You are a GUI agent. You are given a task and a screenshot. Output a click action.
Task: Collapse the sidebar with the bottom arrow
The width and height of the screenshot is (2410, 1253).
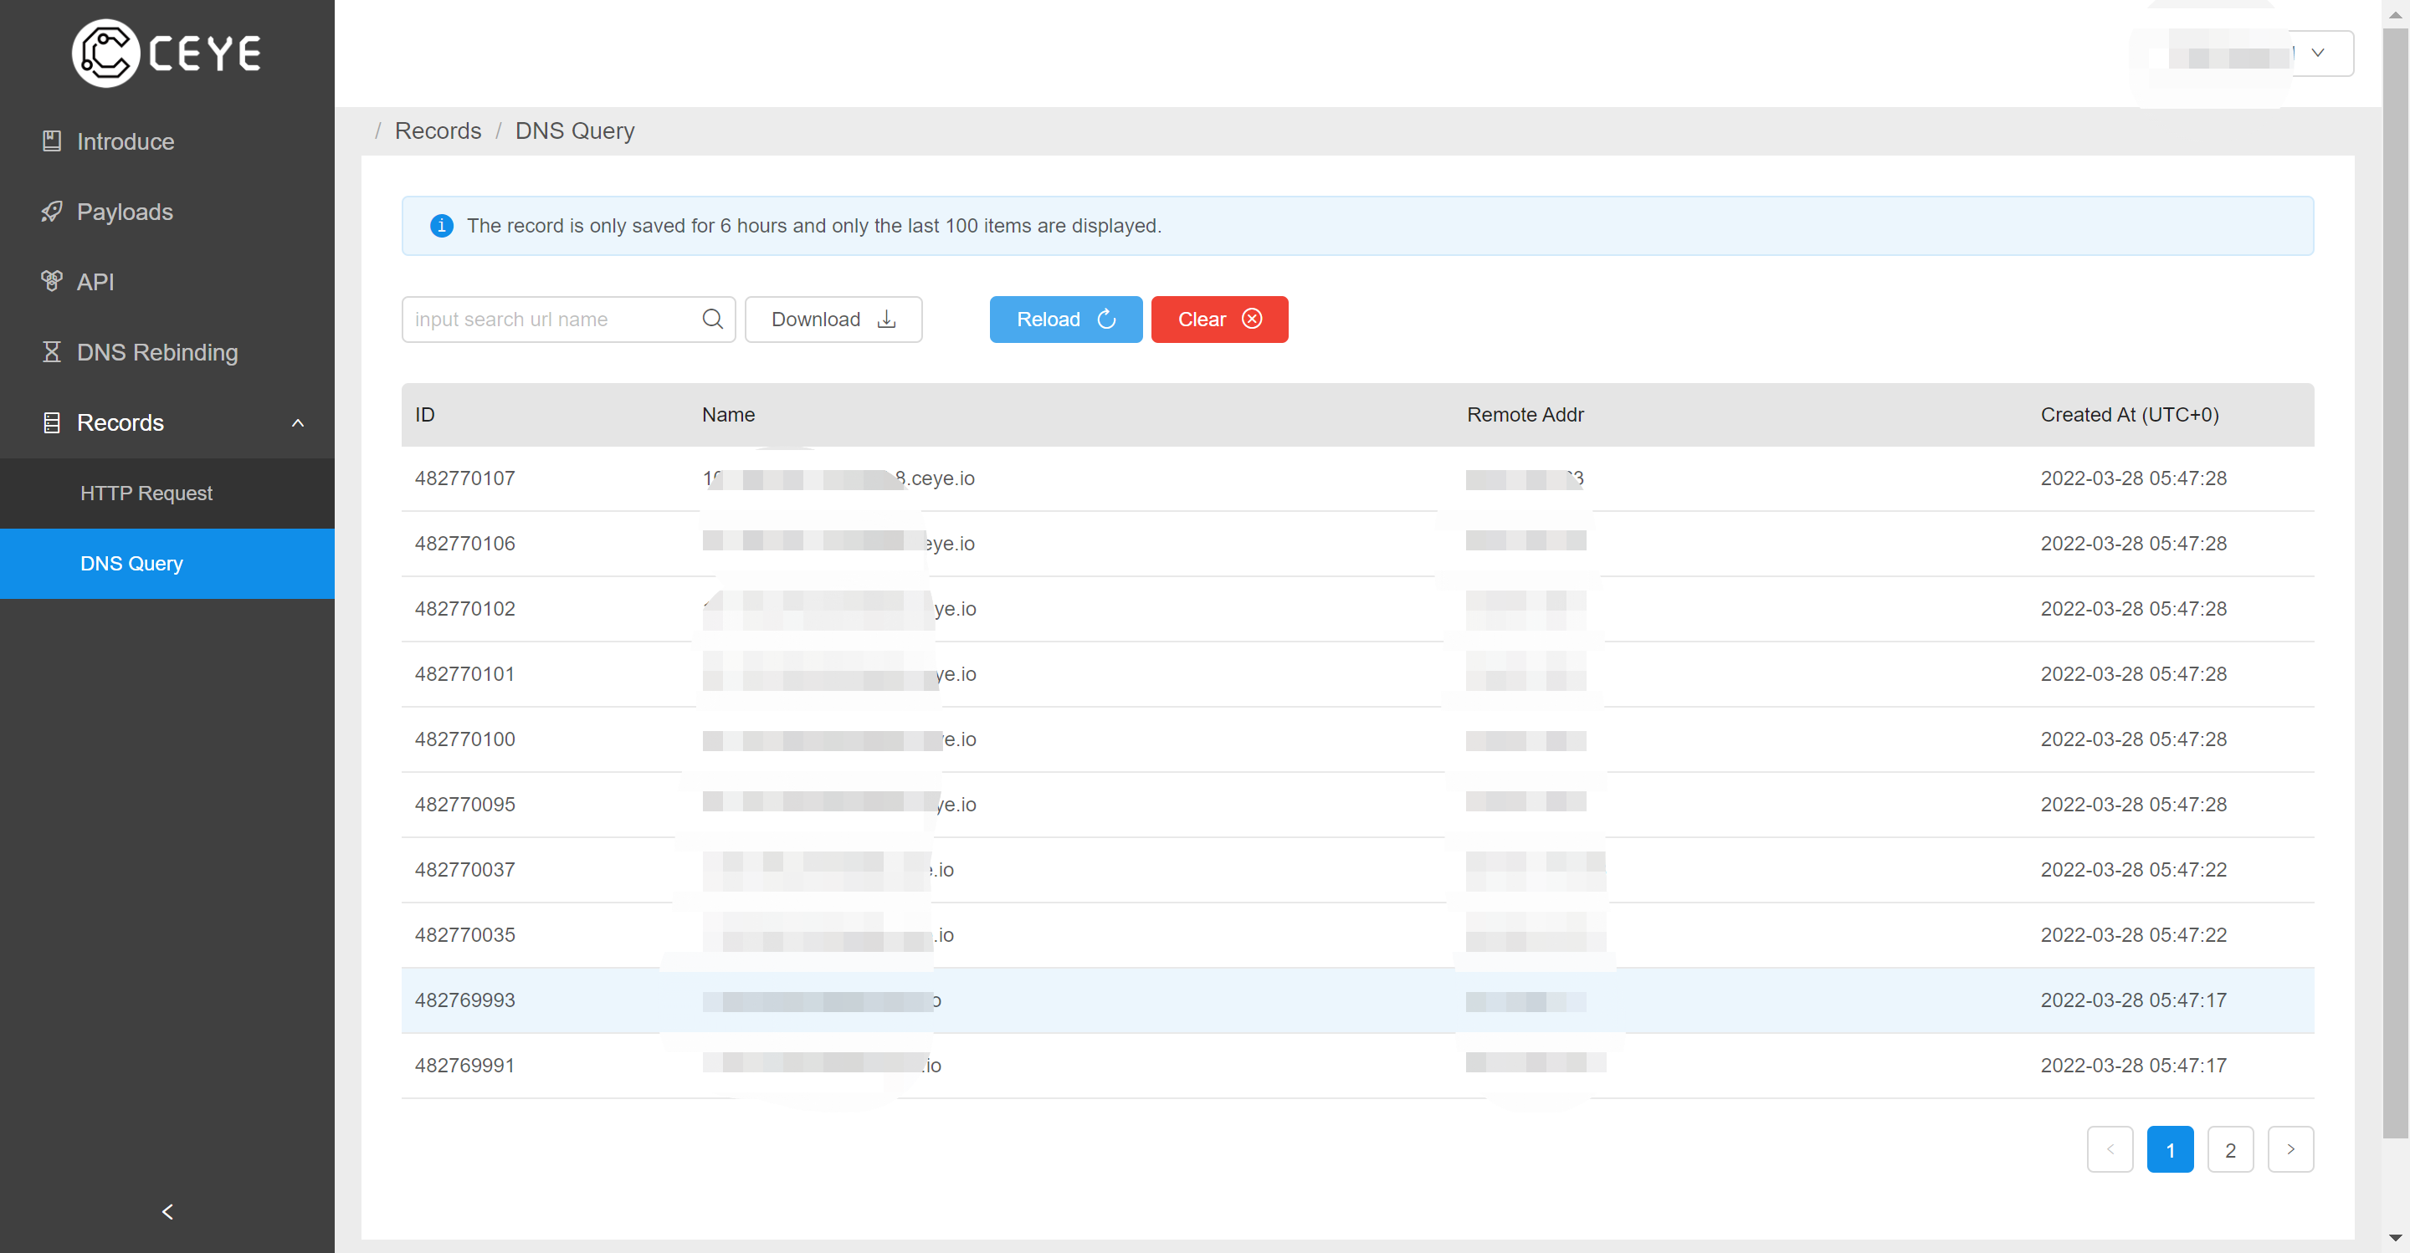tap(167, 1212)
